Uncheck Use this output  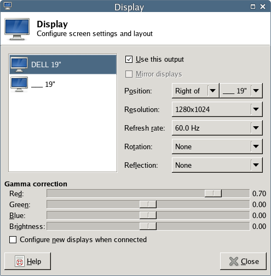129,60
